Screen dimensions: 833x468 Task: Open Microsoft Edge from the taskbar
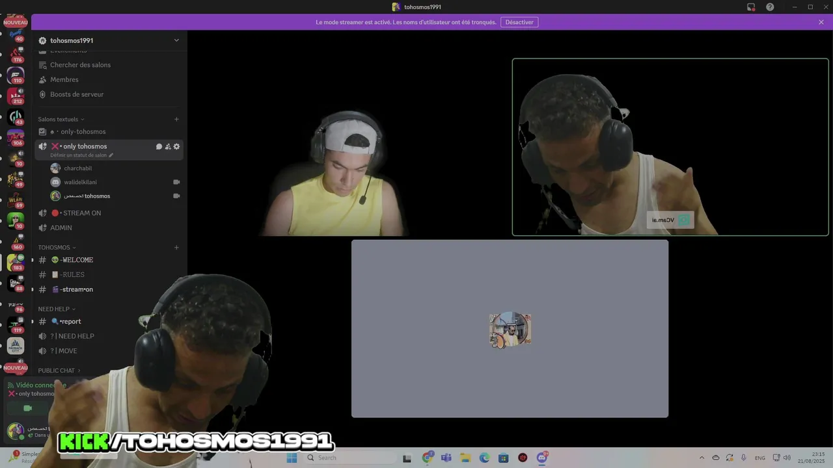tap(484, 458)
